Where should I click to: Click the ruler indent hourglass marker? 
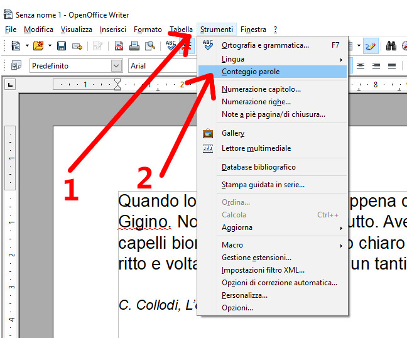coord(117,84)
